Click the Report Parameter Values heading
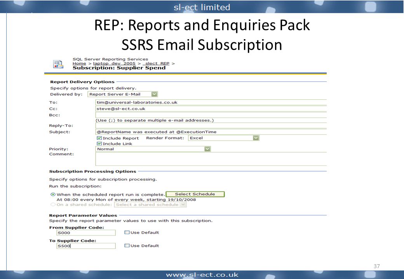 83,215
